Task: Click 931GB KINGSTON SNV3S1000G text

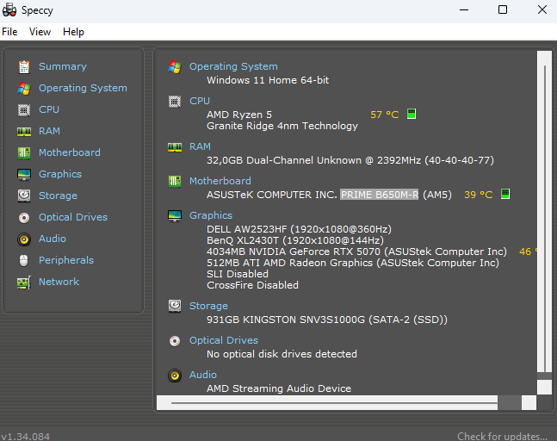Action: pos(327,320)
